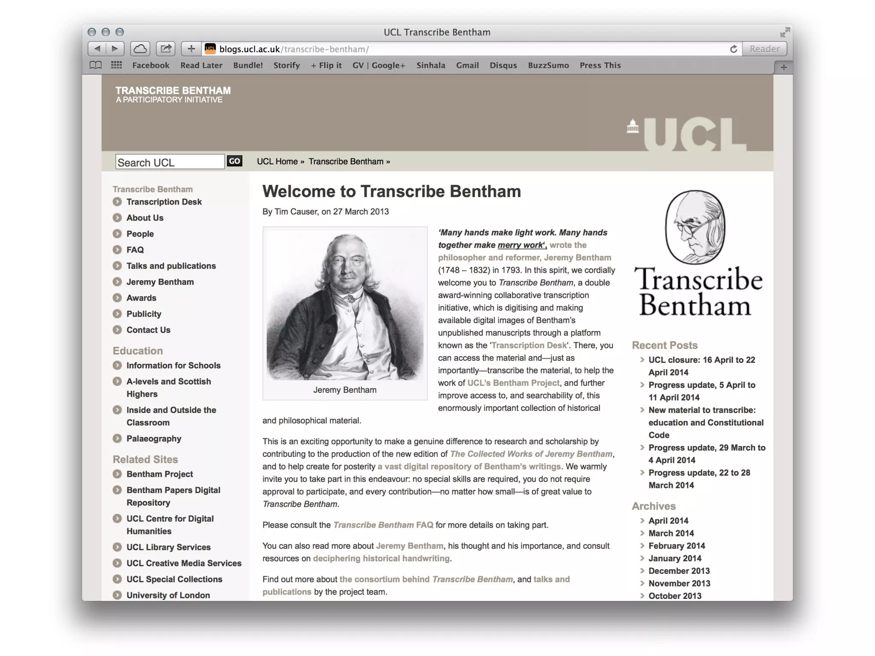Open the Share button in toolbar

(x=166, y=49)
